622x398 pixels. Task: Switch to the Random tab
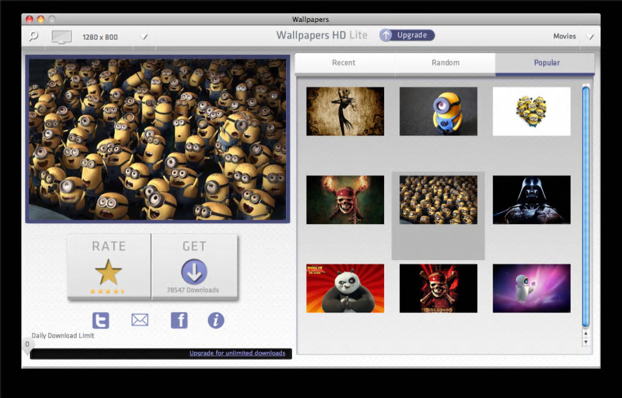point(445,63)
